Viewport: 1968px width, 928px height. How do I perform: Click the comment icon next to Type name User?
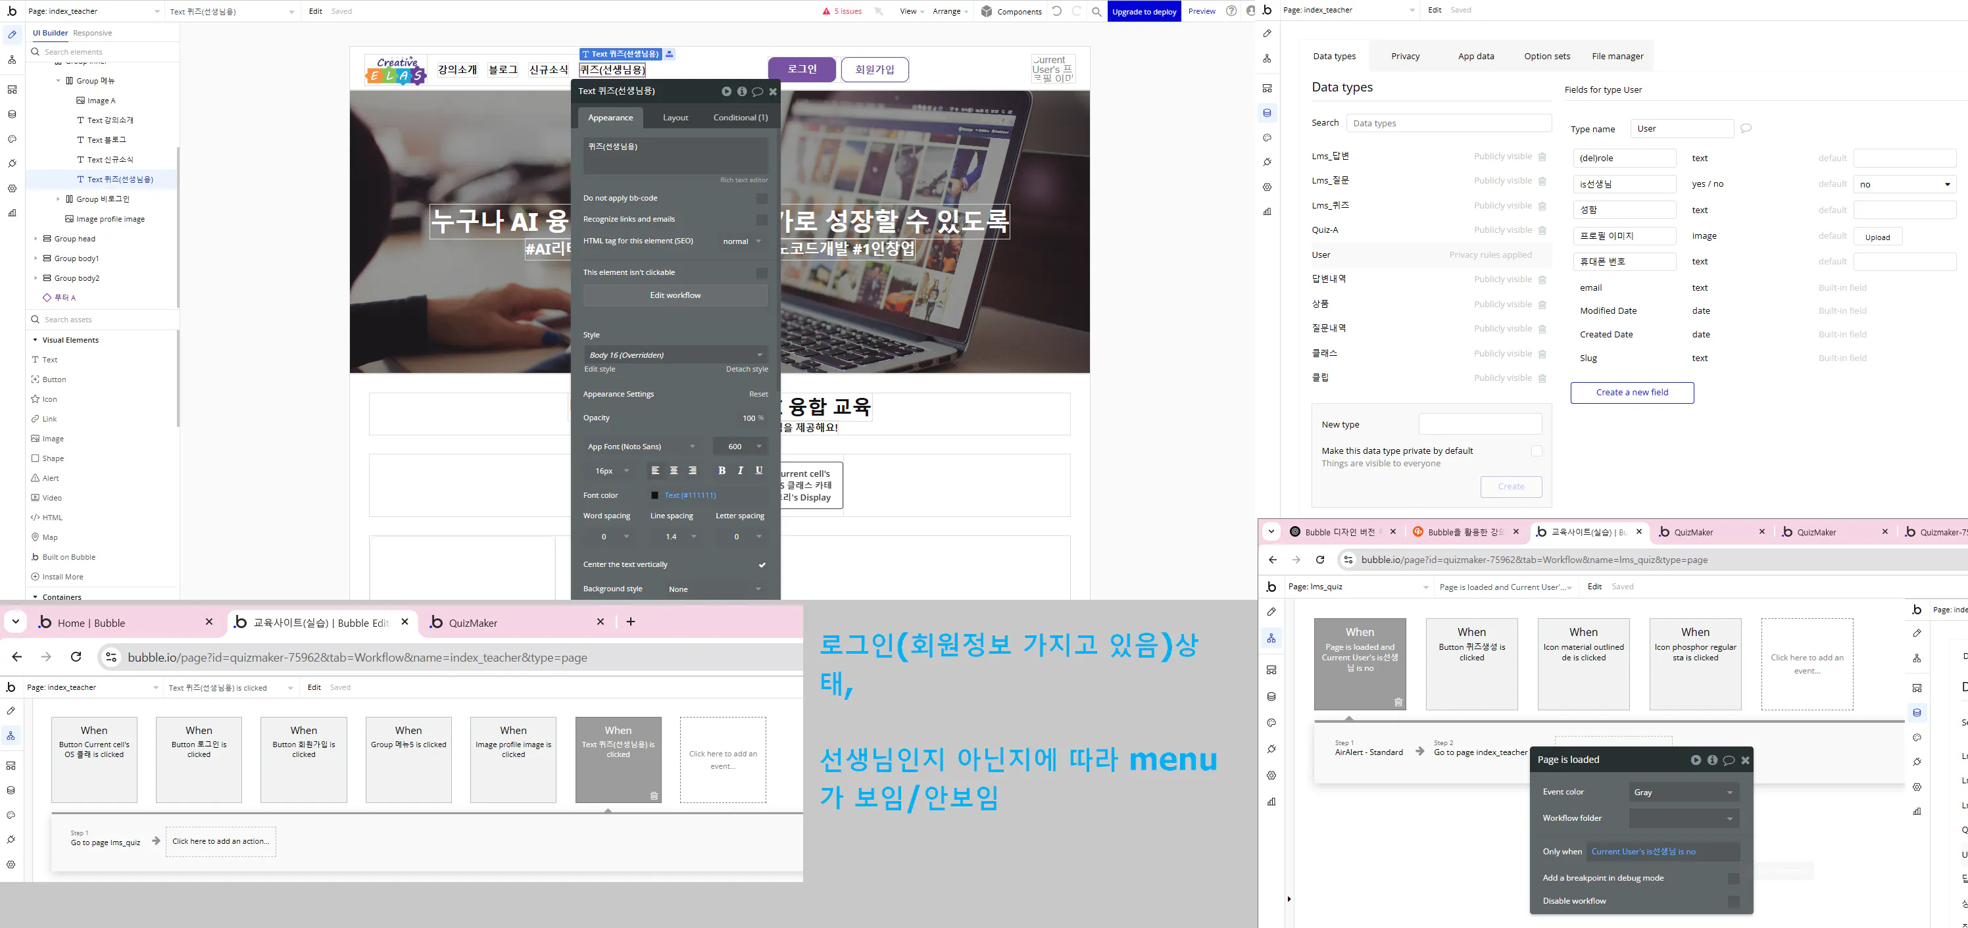[1746, 128]
